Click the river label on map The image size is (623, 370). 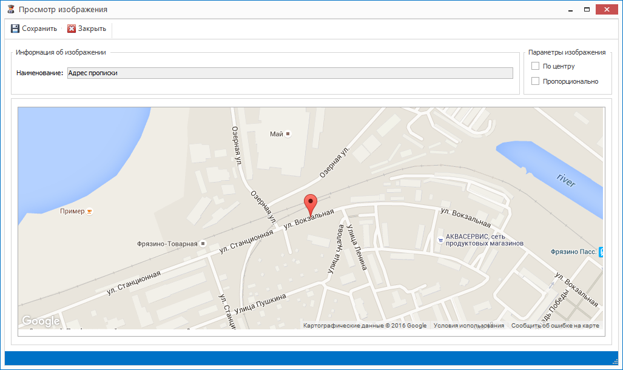(x=566, y=180)
